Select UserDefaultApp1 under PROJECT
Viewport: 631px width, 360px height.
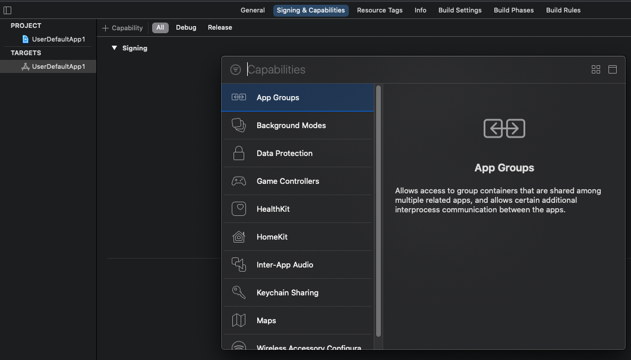point(58,39)
